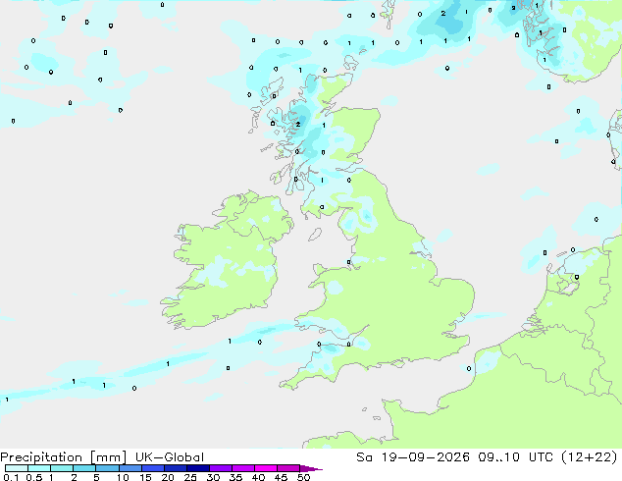Select the 40–45 mm magenta legend swatch
This screenshot has height=481, width=622.
(x=266, y=468)
